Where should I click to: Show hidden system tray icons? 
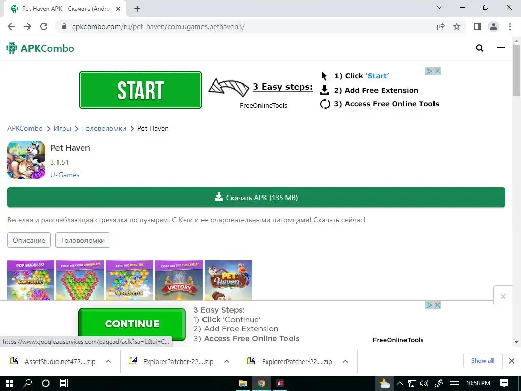tap(400, 383)
